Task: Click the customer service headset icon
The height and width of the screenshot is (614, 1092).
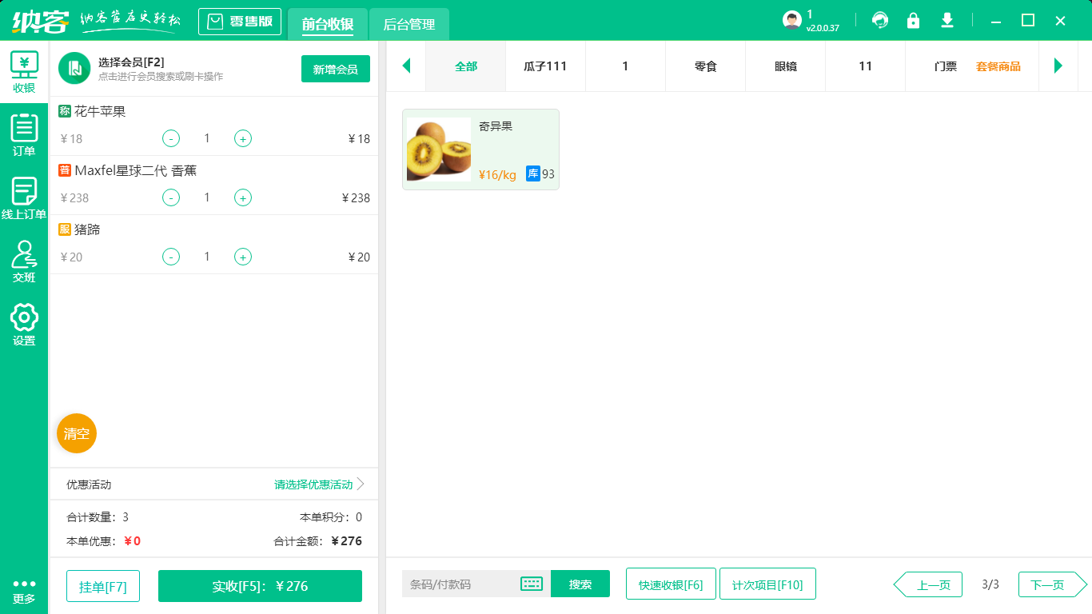Action: coord(880,20)
